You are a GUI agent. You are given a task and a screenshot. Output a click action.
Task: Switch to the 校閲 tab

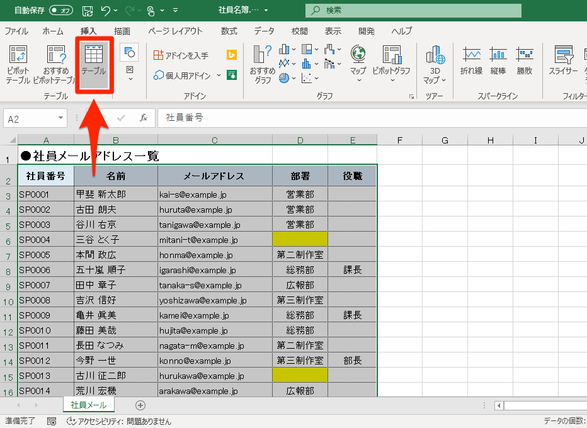tap(300, 31)
